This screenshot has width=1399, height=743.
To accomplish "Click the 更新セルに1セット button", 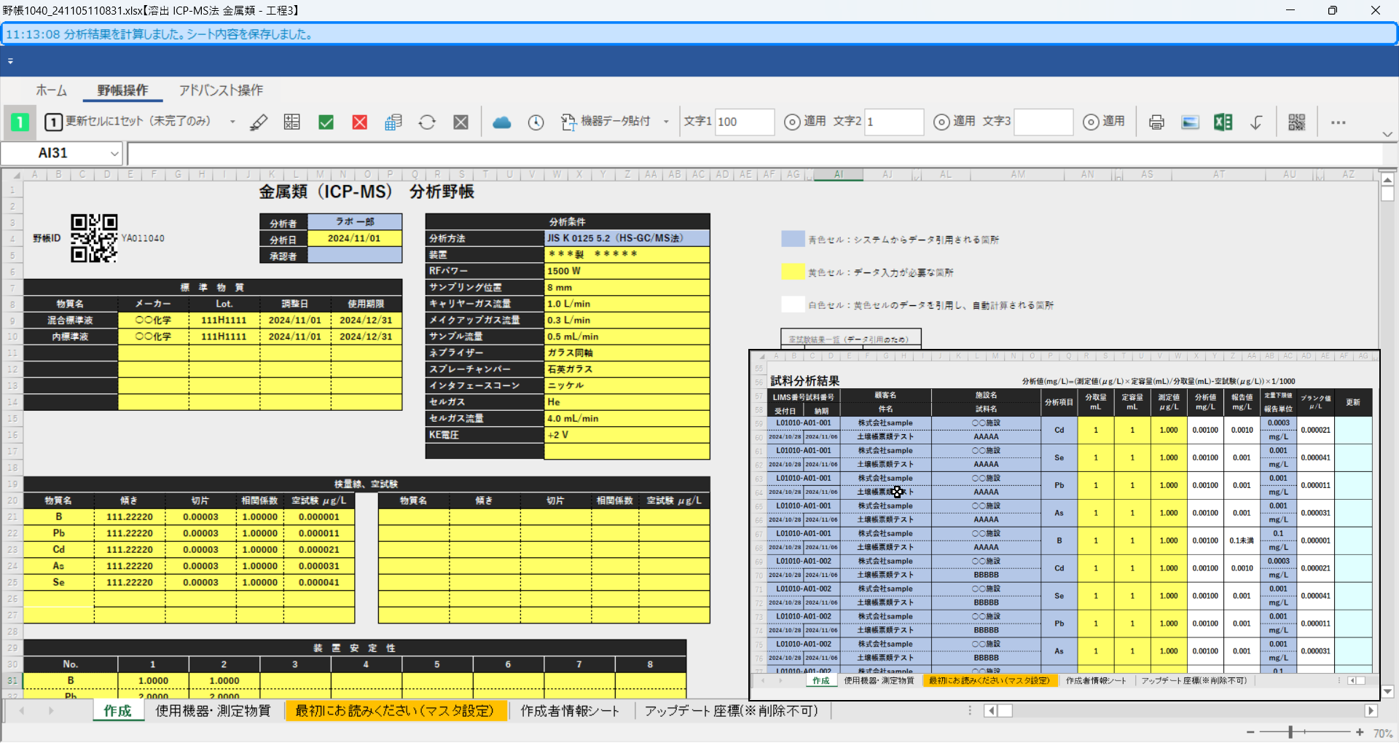I will click(128, 122).
